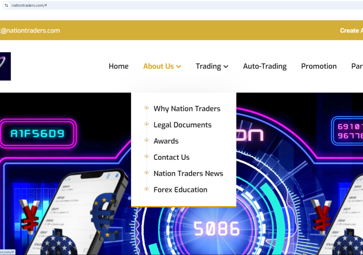Image resolution: width=363 pixels, height=255 pixels.
Task: Click bullet icon beside Nation Traders News
Action: pos(146,173)
